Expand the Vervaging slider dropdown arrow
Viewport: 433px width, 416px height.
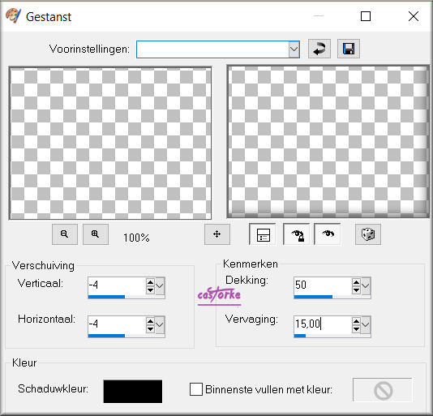[x=366, y=325]
